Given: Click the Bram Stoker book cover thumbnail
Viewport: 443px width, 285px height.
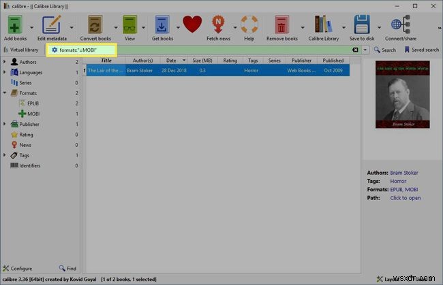Looking at the screenshot, I should coord(403,95).
